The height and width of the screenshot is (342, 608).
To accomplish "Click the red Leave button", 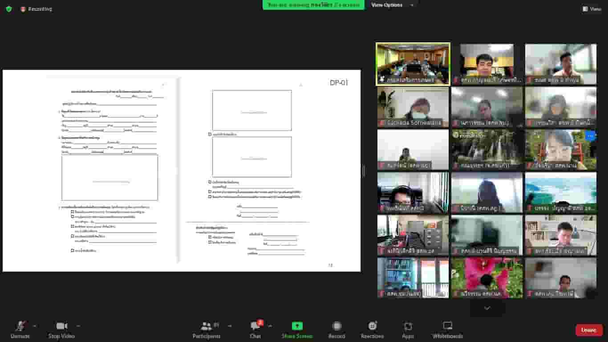I will coord(588,330).
